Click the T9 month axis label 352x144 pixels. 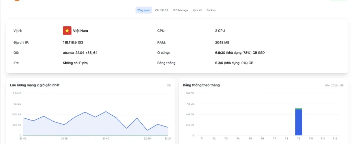tap(299, 139)
